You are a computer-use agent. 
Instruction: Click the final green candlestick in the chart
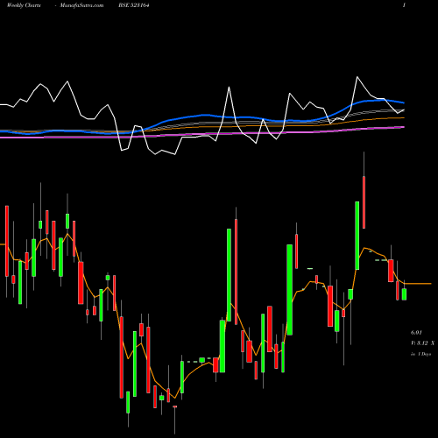pyautogui.click(x=404, y=294)
